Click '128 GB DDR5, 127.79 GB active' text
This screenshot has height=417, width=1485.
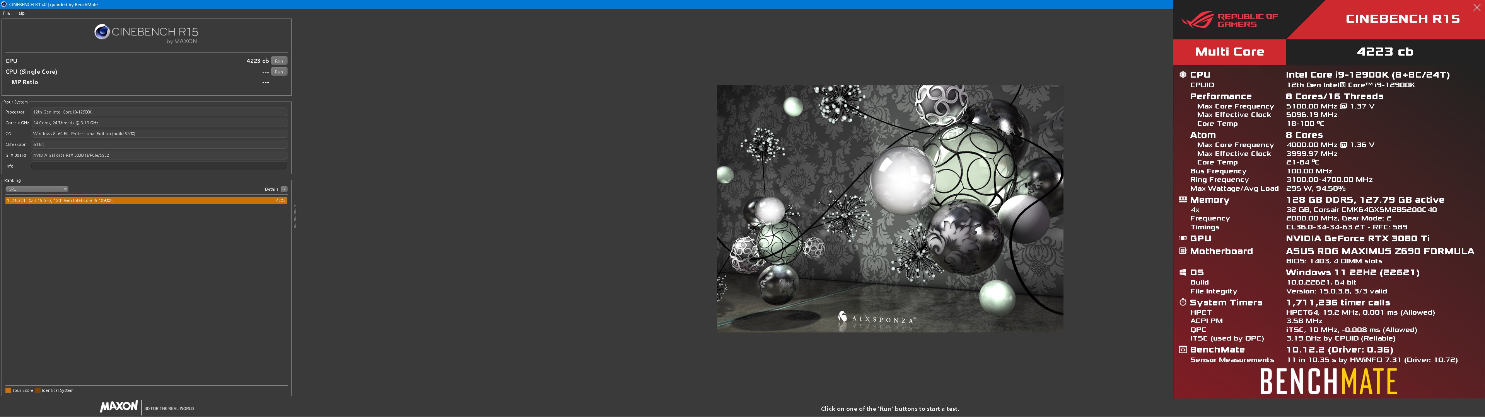(1364, 200)
